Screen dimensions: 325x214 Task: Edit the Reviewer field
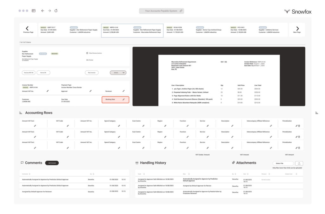tap(123, 91)
